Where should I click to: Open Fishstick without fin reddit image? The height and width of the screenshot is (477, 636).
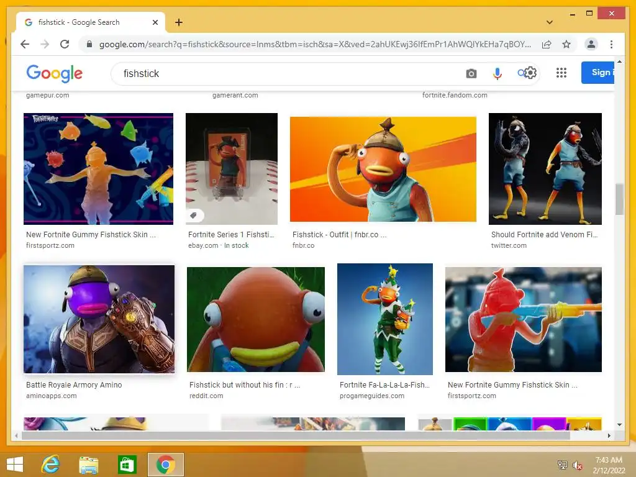point(255,319)
